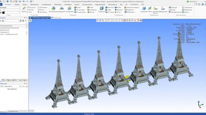Start the Выталкивание extrusion operation
This screenshot has height=115, width=206.
[53, 10]
